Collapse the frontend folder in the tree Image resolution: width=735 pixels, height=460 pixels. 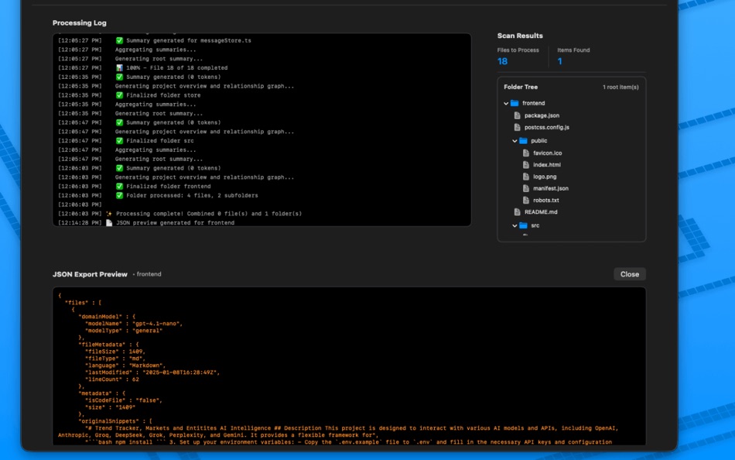point(505,103)
